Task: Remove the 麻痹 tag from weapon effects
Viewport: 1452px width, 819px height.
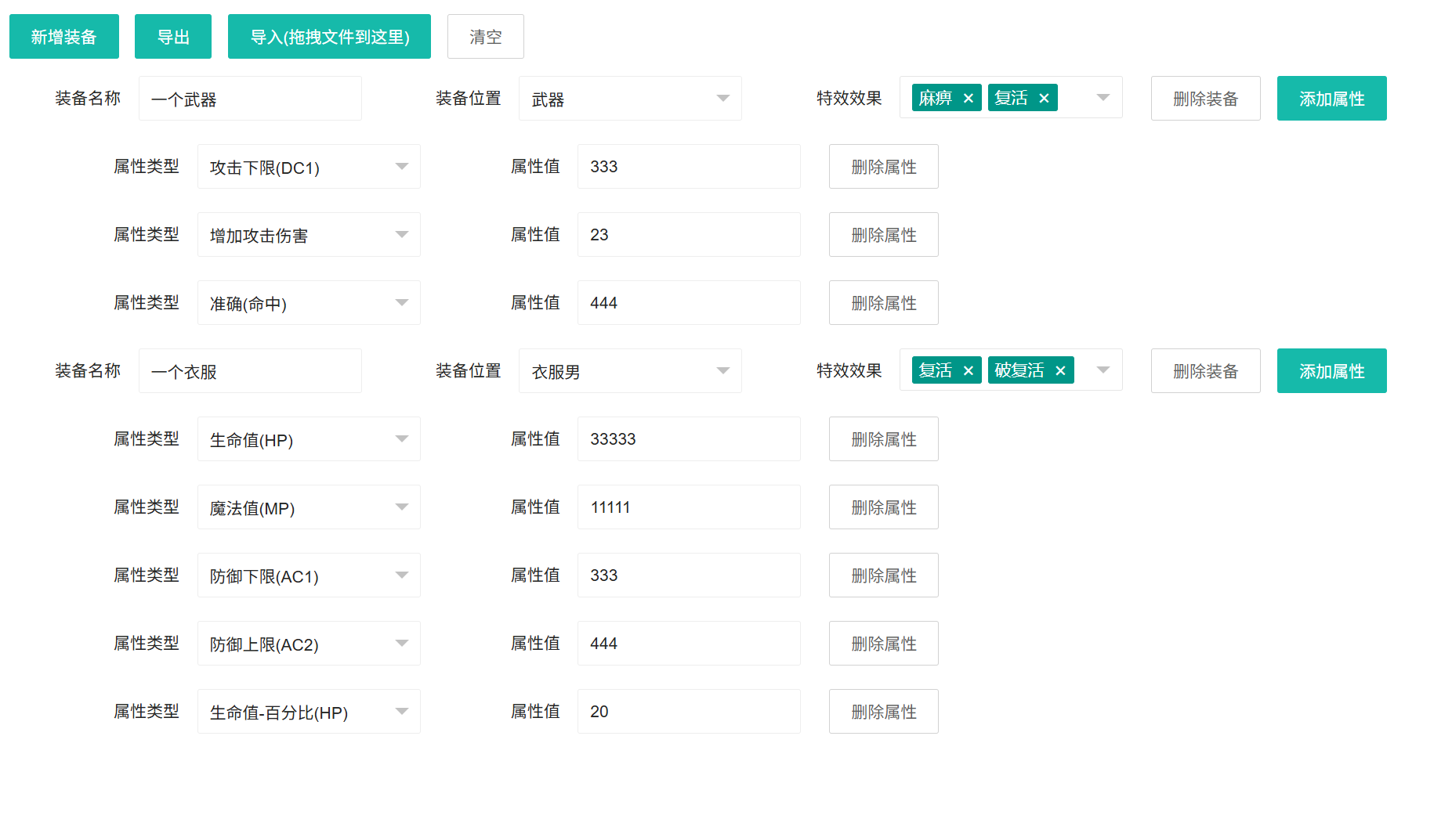Action: coord(969,99)
